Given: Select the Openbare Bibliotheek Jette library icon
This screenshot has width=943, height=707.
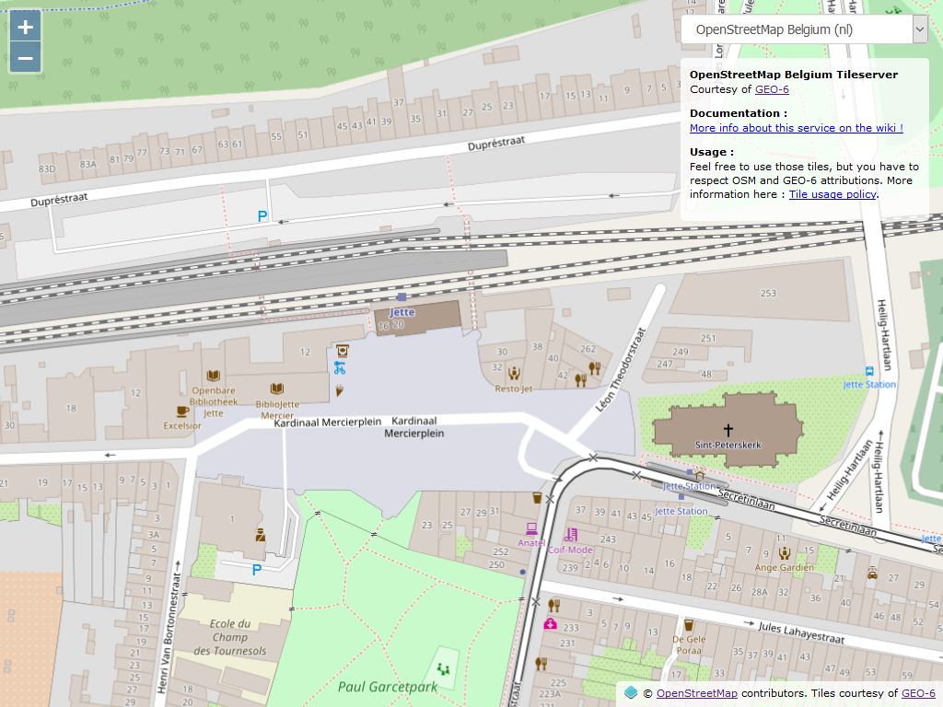Looking at the screenshot, I should 214,376.
